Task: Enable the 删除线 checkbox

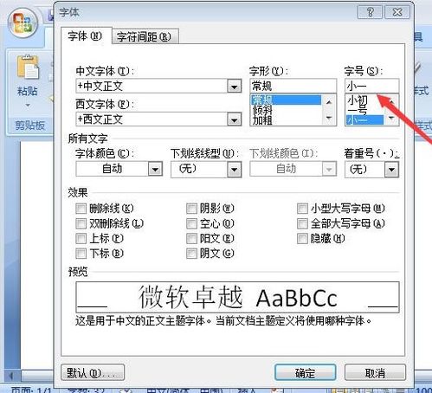Action: point(81,209)
